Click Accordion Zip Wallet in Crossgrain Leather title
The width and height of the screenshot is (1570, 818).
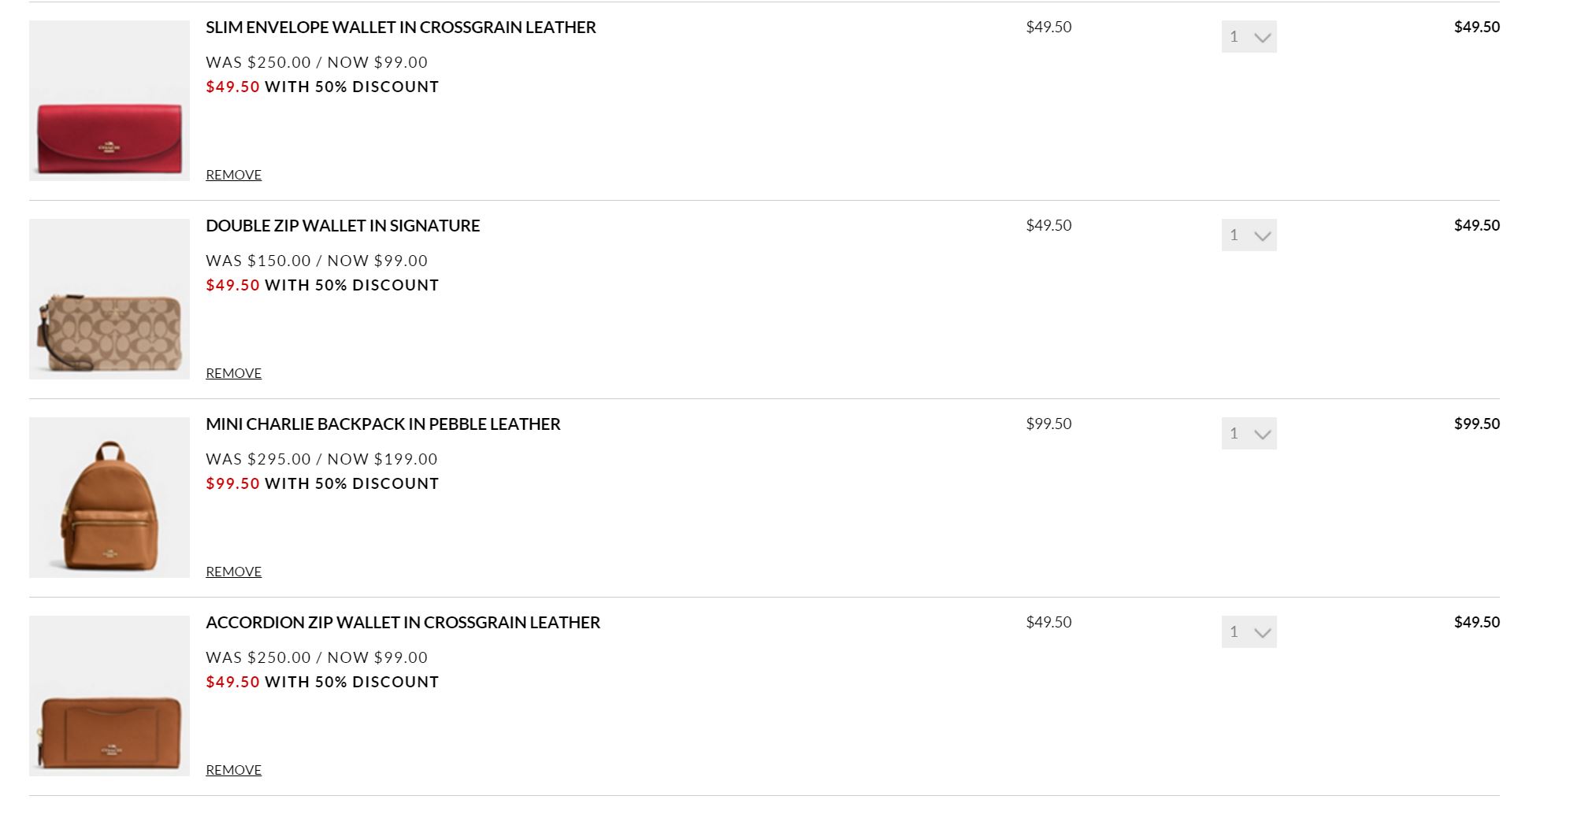pos(403,623)
